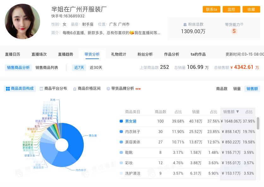
Task: Click the 快手号:163685932 text
Action: click(x=68, y=16)
